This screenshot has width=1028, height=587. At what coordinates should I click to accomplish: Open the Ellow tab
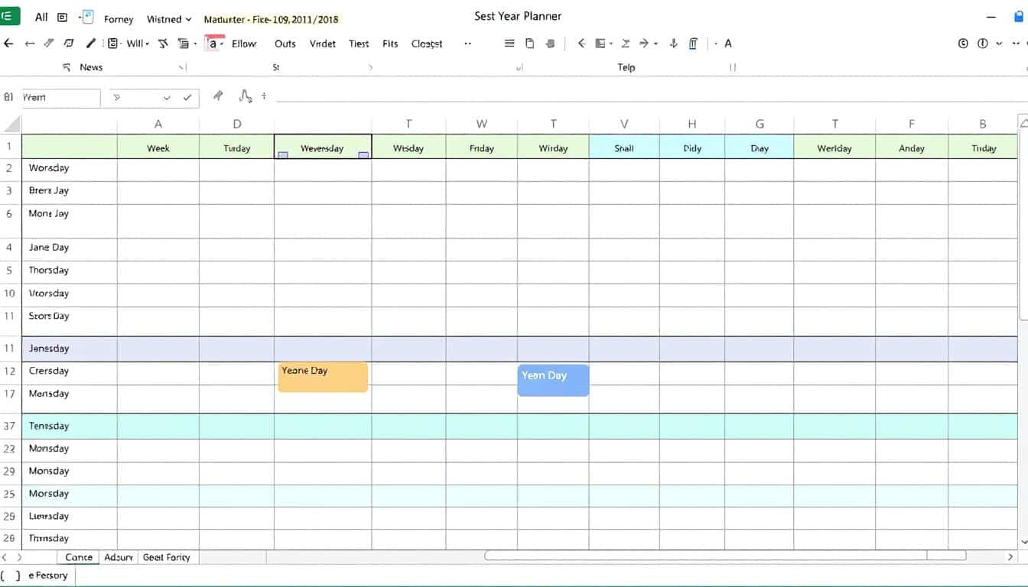244,44
